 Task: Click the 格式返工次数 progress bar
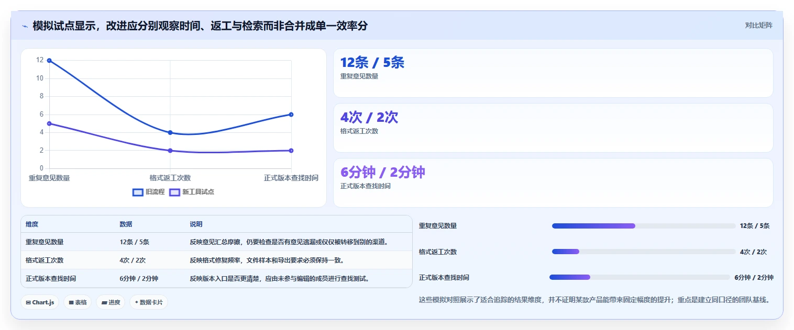(644, 252)
